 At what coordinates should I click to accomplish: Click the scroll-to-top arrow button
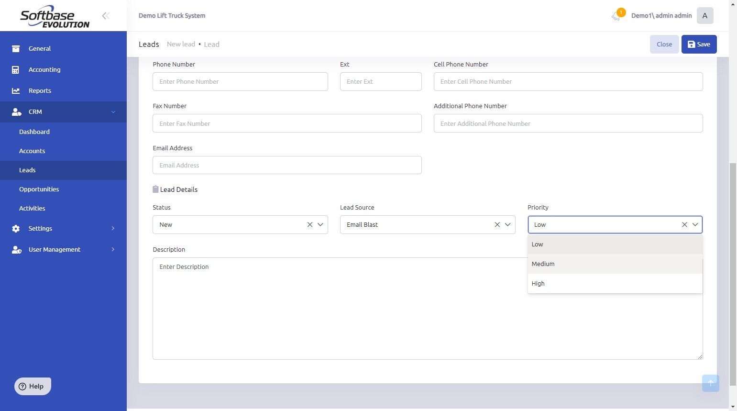711,383
